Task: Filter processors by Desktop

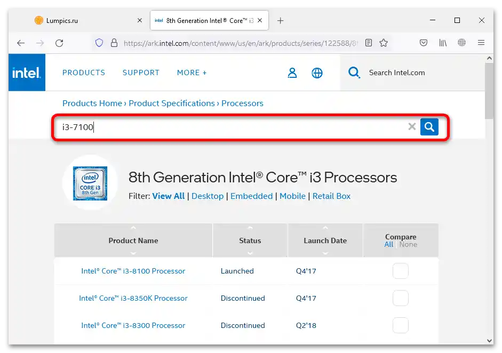Action: (208, 196)
